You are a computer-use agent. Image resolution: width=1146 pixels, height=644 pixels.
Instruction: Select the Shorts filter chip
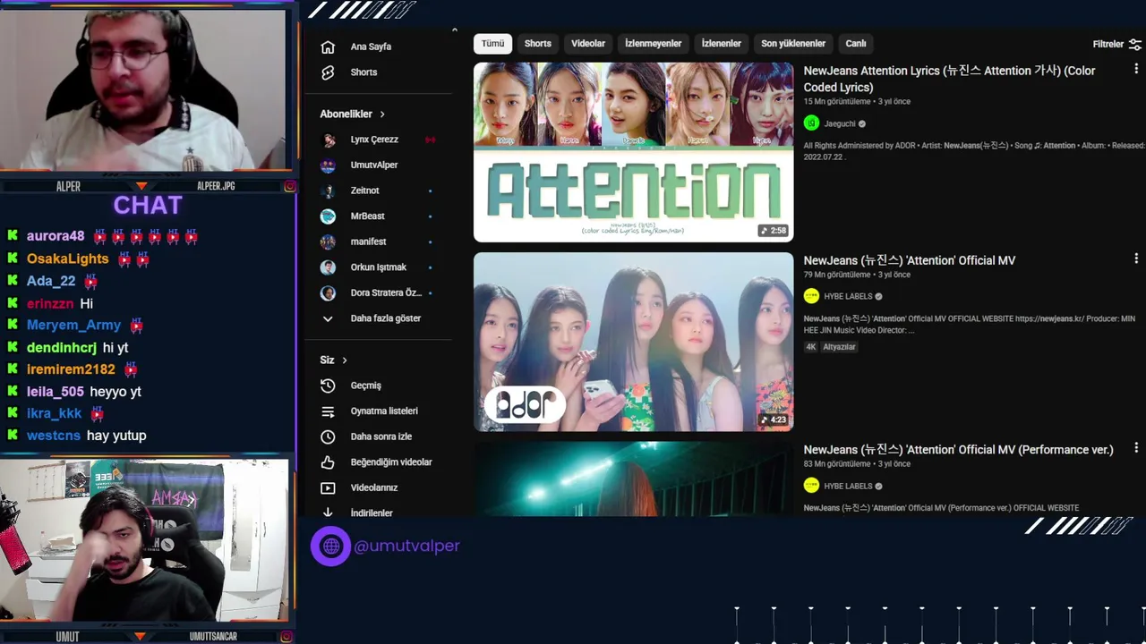click(x=537, y=44)
